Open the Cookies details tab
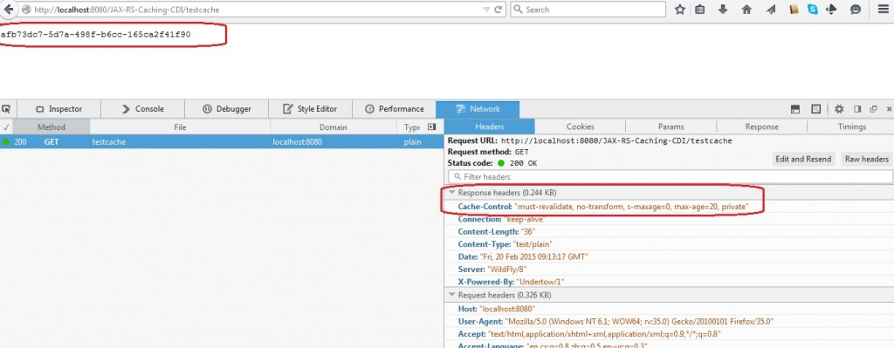The width and height of the screenshot is (894, 348). pos(581,126)
